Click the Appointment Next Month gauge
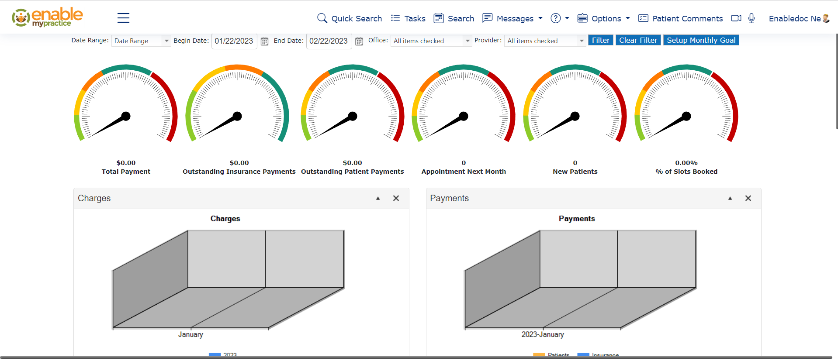838x361 pixels. click(464, 103)
